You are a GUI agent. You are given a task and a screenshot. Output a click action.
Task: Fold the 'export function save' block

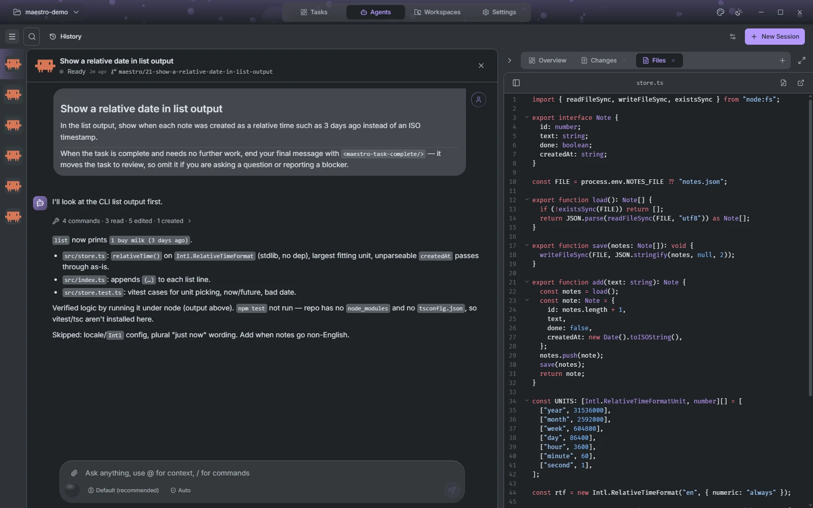tap(527, 245)
